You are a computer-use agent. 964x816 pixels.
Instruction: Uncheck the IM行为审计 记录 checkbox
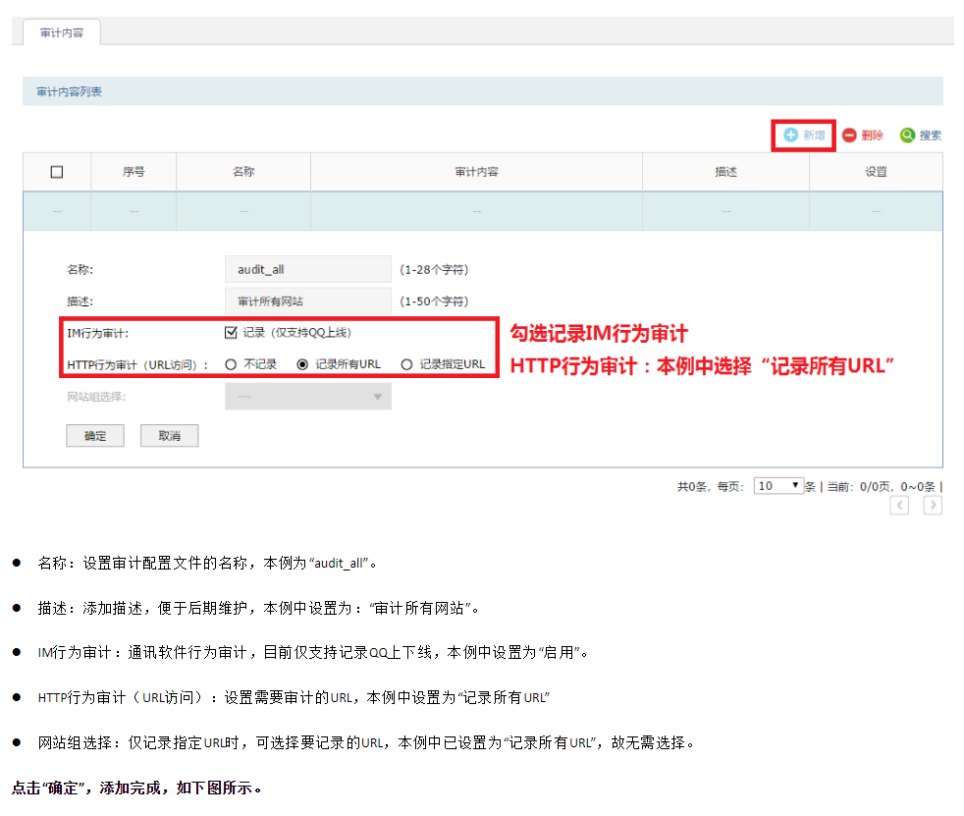232,333
